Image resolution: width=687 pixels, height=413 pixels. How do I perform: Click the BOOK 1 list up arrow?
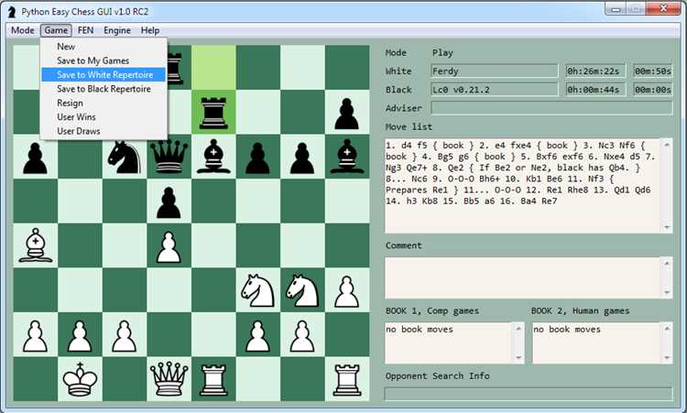518,328
